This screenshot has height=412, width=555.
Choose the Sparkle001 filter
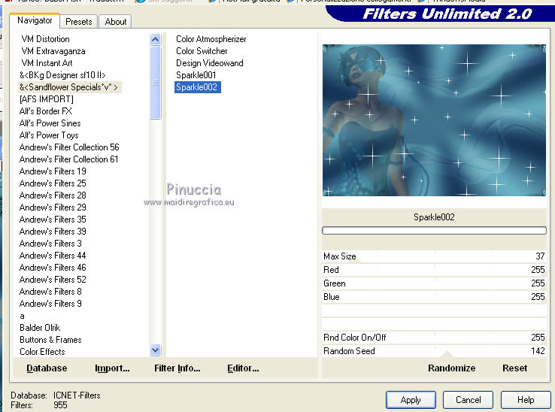pos(196,75)
